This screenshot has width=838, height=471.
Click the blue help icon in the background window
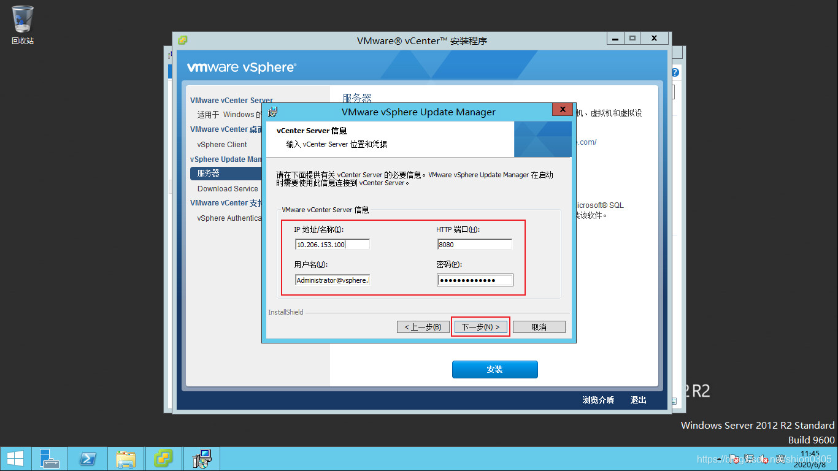tap(675, 72)
